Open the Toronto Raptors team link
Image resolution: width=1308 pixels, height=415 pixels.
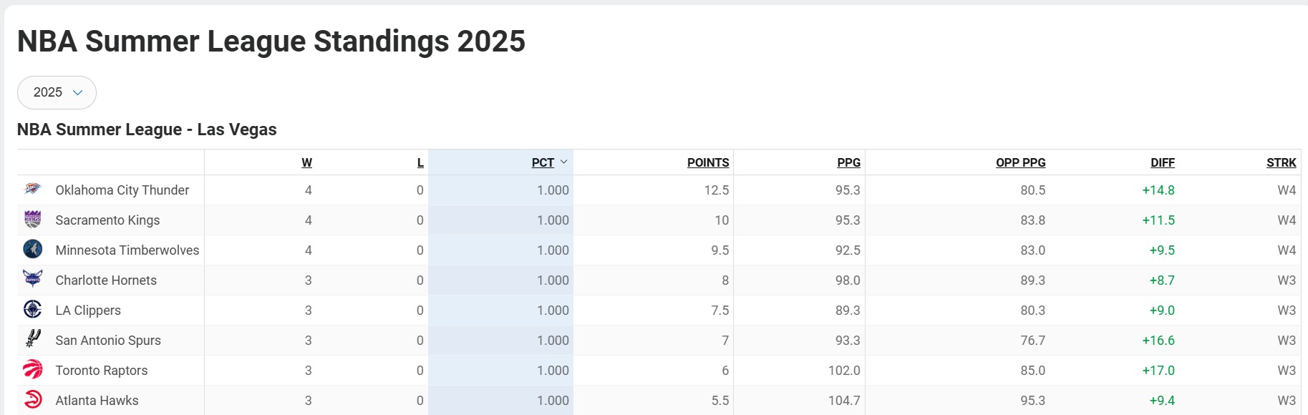click(x=102, y=371)
